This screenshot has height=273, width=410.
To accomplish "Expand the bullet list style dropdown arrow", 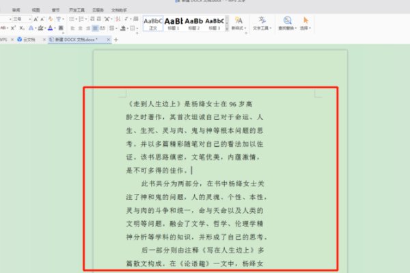I will [x=77, y=19].
